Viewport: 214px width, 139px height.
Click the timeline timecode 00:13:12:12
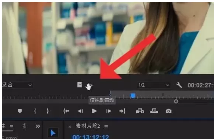click(x=91, y=137)
